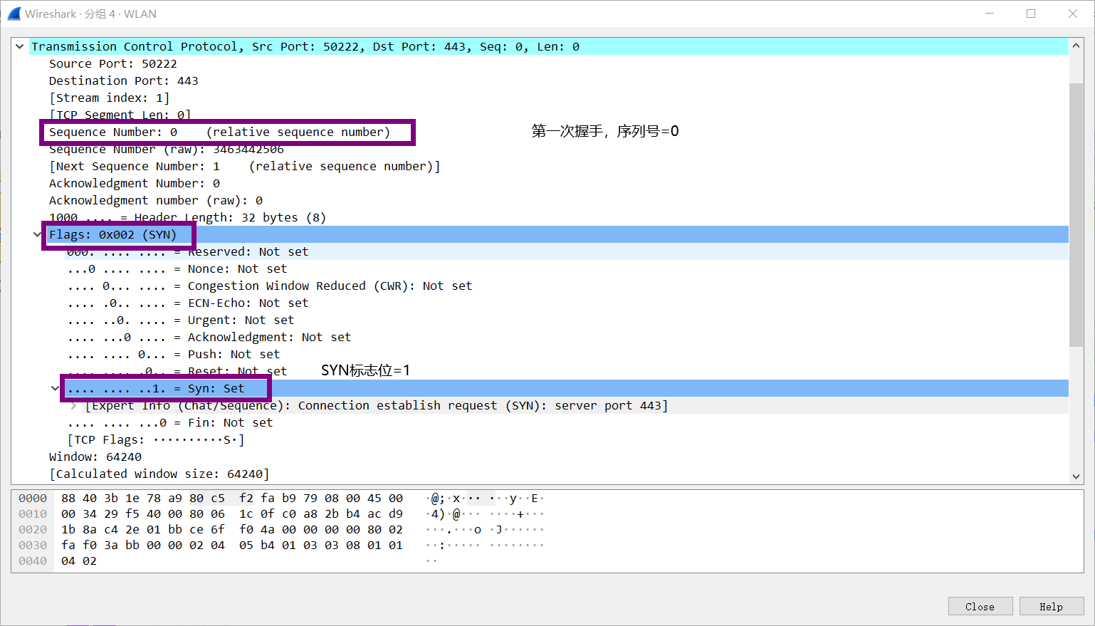Click hex offset 0000 row label
Image resolution: width=1095 pixels, height=626 pixels.
[x=33, y=499]
